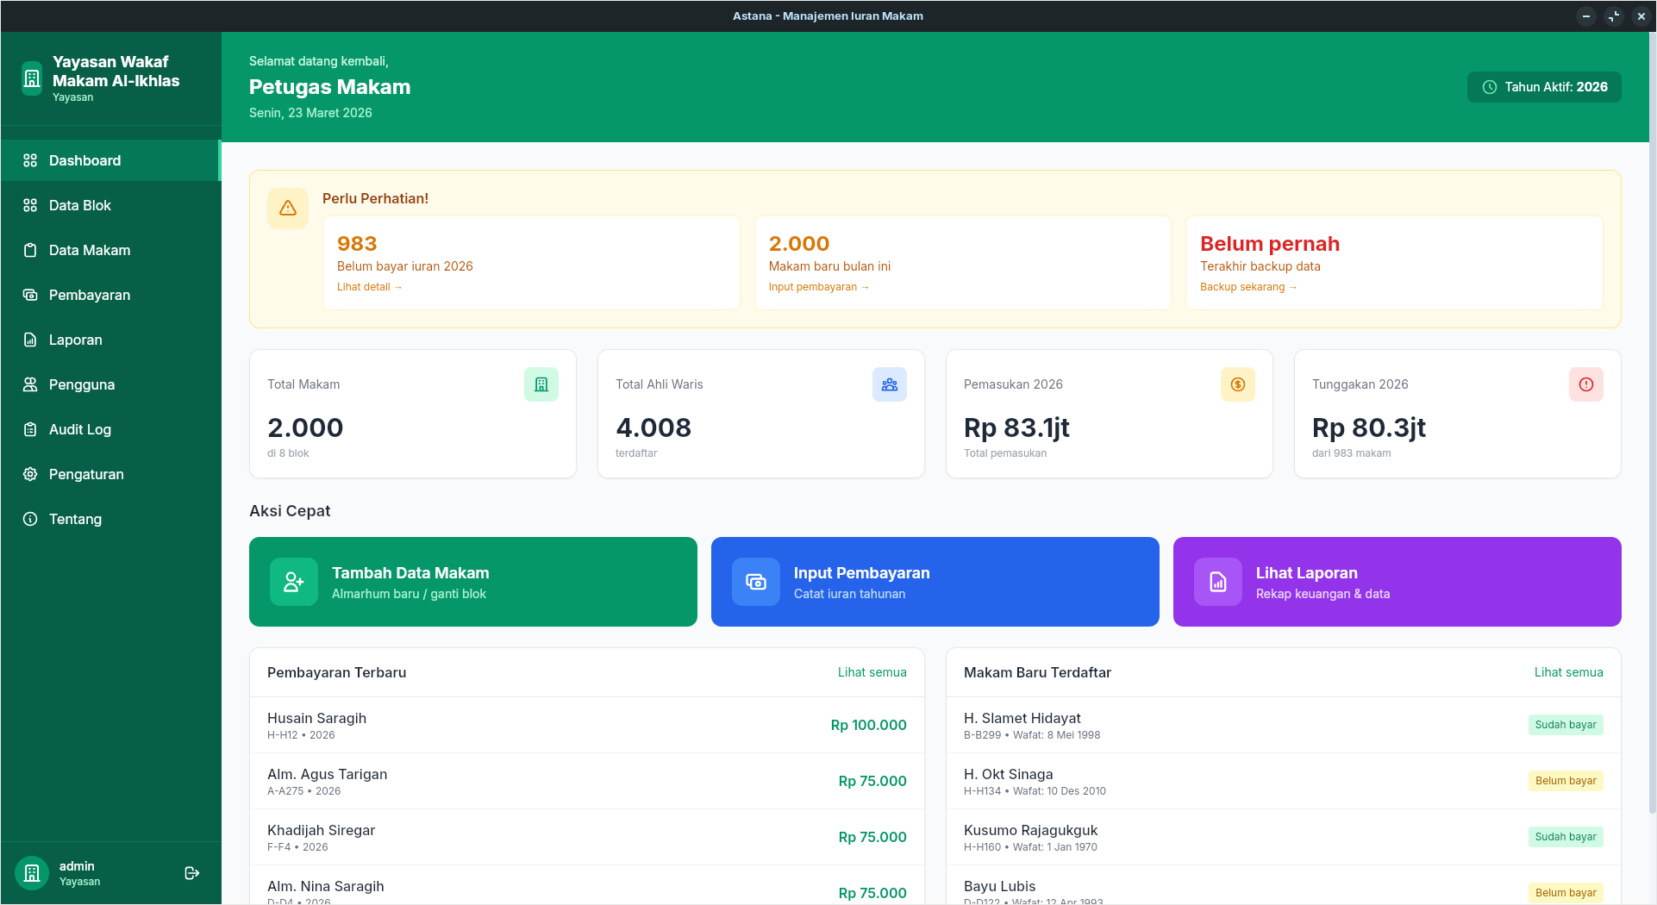
Task: Click the Backup sekarang link
Action: (1247, 286)
